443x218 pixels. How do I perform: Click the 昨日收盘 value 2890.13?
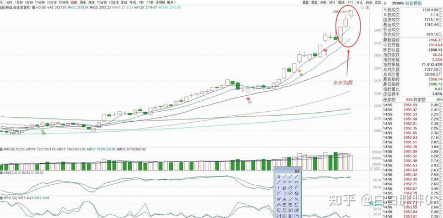click(435, 50)
